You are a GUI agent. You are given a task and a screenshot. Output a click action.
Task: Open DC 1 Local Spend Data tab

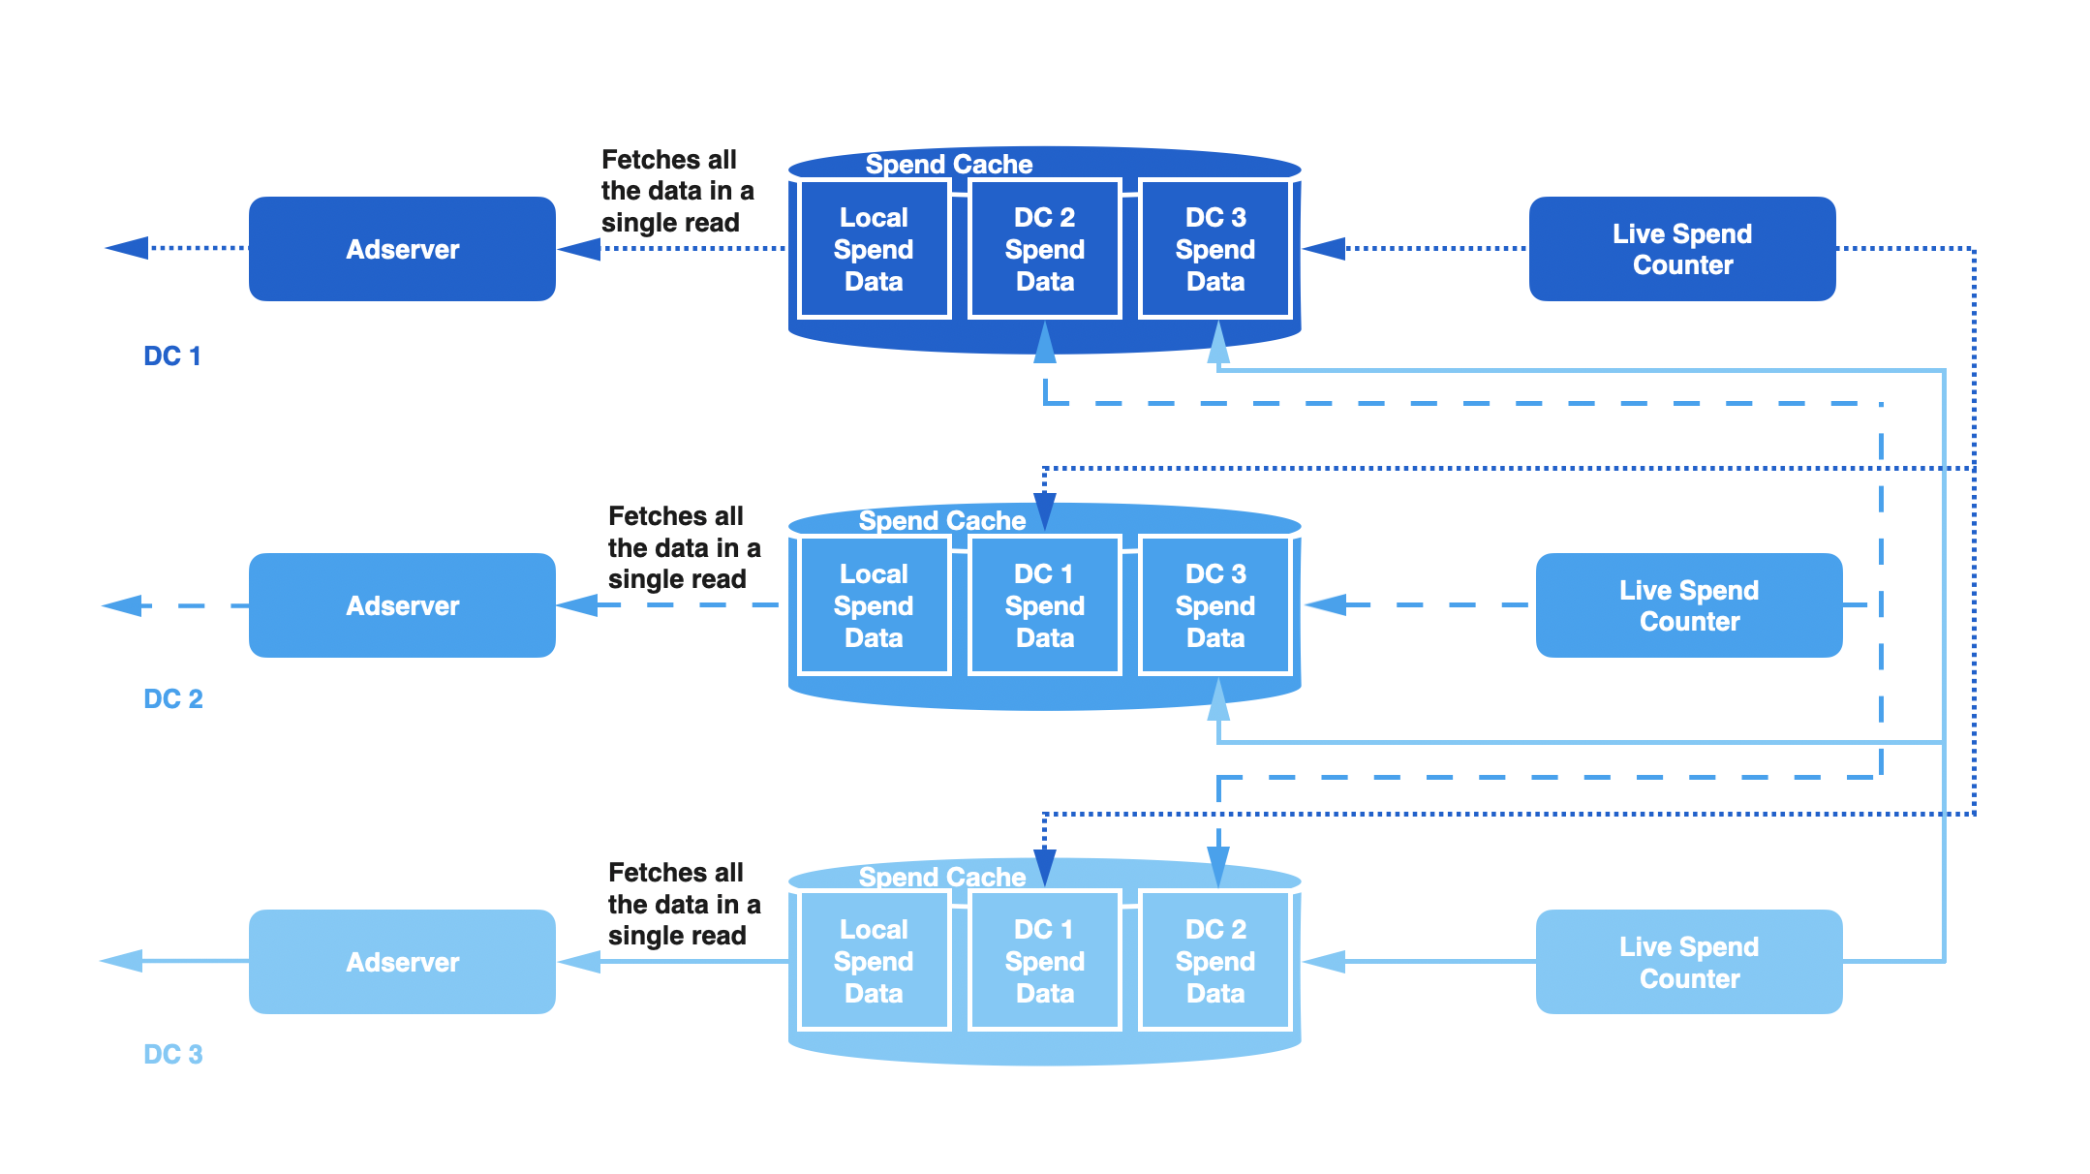863,232
